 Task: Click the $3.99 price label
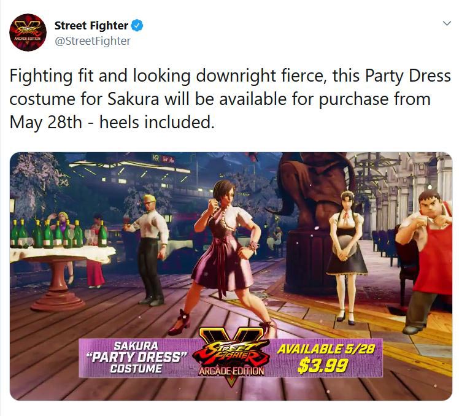tap(323, 366)
